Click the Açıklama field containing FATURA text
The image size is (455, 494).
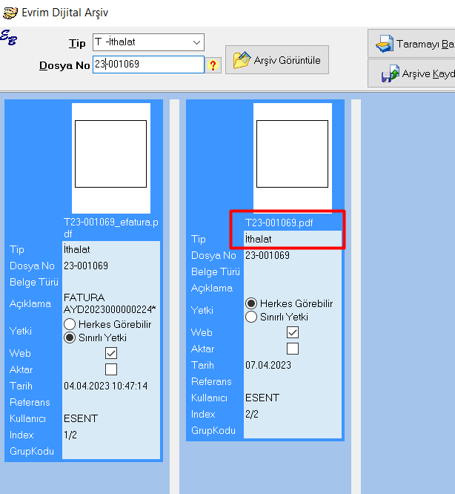tap(110, 303)
